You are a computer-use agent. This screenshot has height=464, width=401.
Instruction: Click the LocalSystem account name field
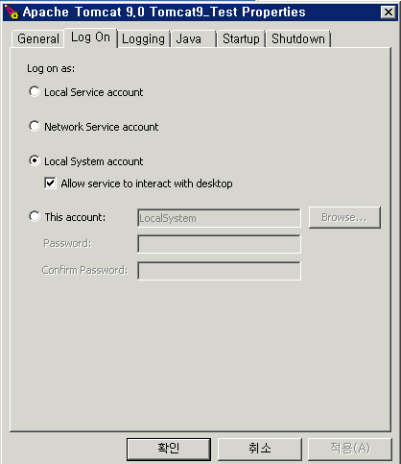coord(219,218)
